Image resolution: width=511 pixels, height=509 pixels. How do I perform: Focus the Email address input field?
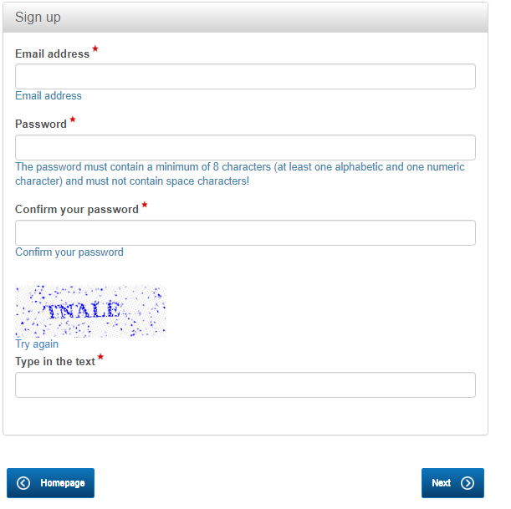(x=245, y=77)
